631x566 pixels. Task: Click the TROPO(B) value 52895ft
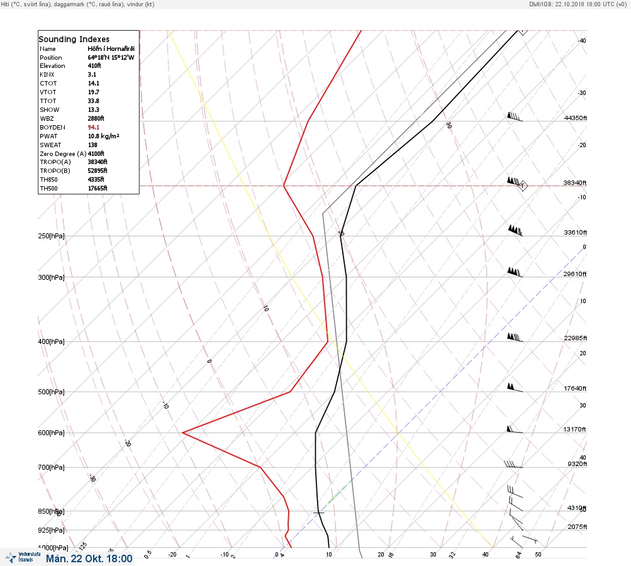98,170
